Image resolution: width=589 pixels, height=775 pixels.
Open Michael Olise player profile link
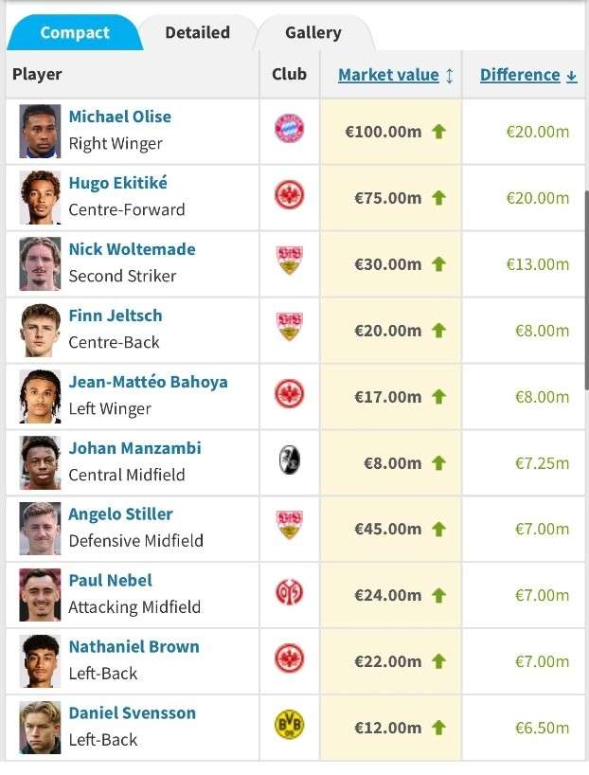[x=120, y=117]
